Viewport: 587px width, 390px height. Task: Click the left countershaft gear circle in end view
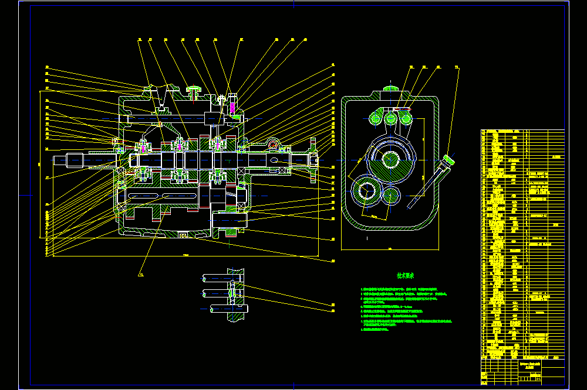click(366, 190)
